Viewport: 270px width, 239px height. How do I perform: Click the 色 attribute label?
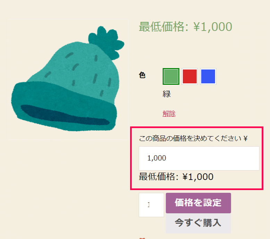pos(142,75)
